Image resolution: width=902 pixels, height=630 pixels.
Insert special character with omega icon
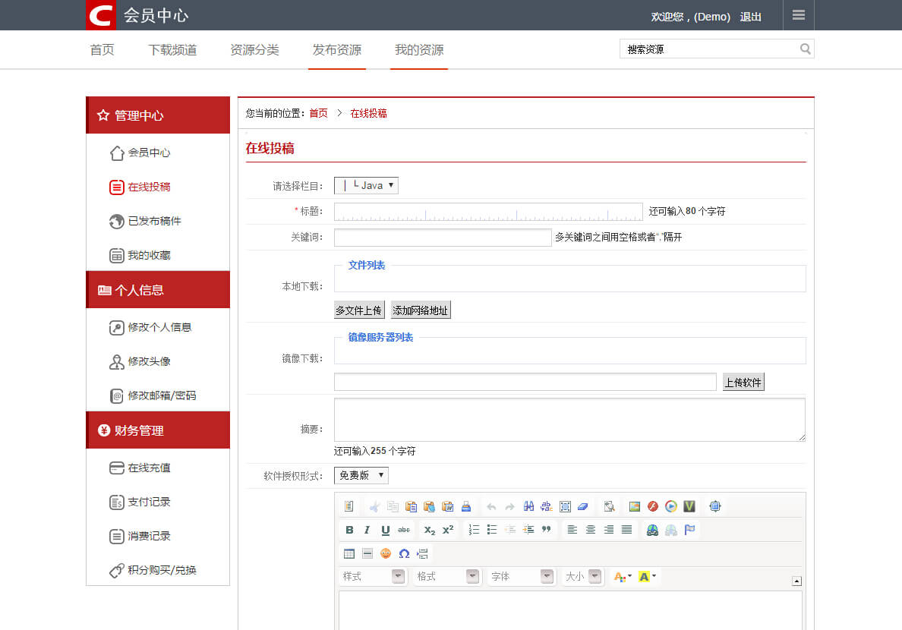pos(404,553)
